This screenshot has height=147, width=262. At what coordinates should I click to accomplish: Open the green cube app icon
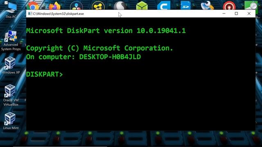[142, 6]
